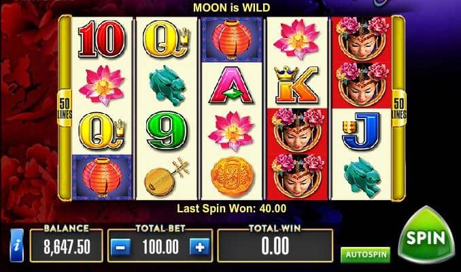Screen dimensions: 461x272
Task: Select the blue J symbol
Action: point(361,131)
